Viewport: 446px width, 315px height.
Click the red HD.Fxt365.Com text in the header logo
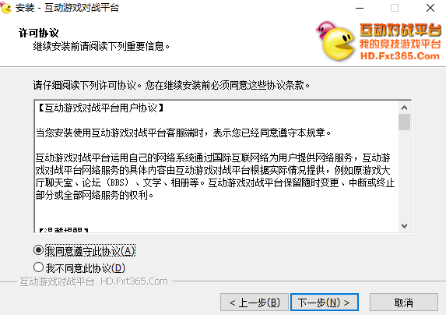coord(400,56)
